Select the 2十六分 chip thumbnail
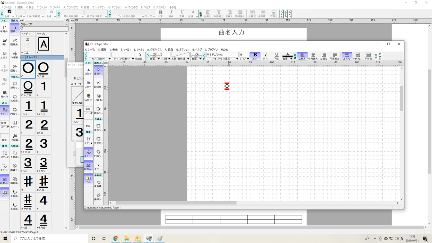This screenshot has width=432, height=243. tap(28, 145)
